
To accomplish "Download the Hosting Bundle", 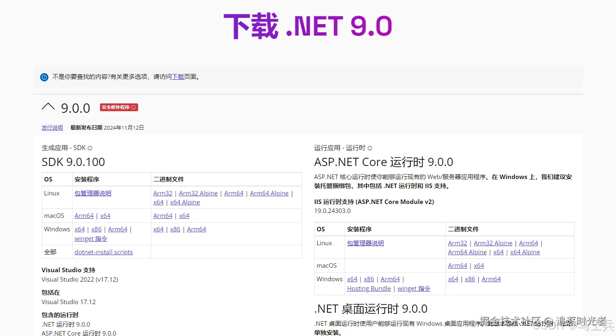I will 369,289.
